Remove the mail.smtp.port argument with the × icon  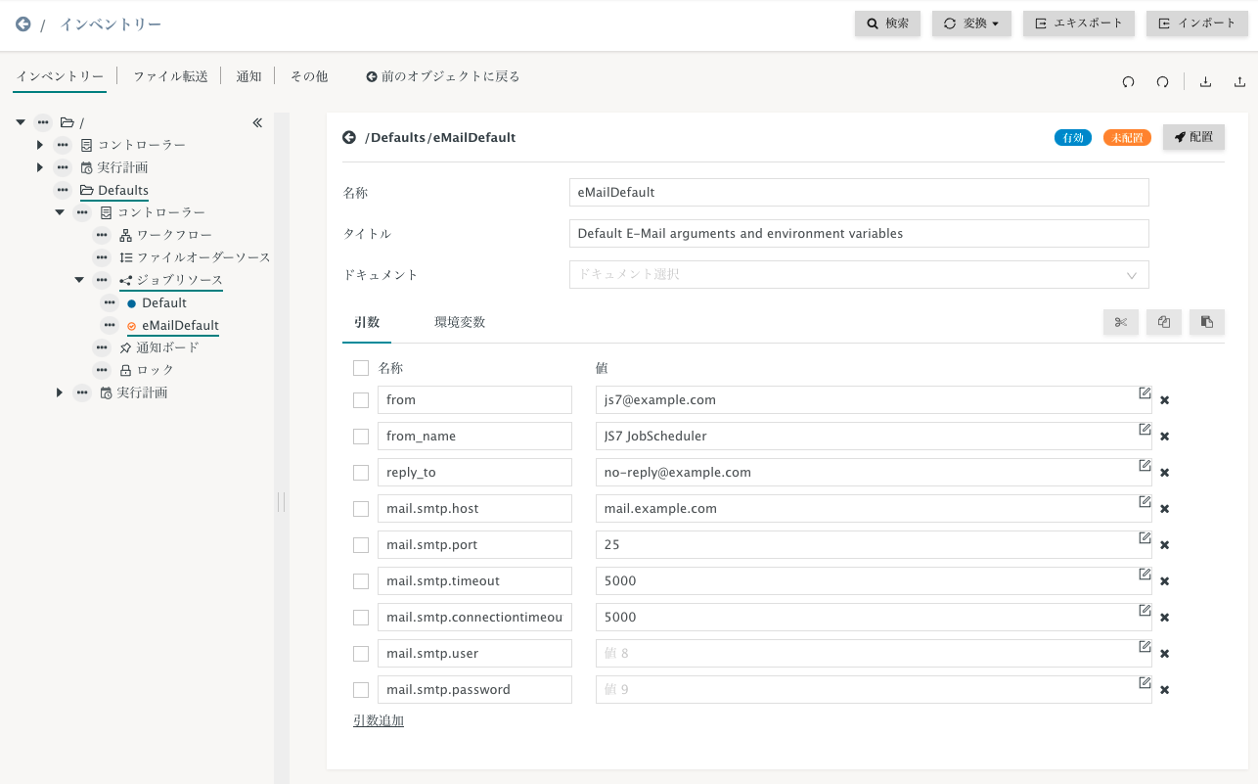click(1164, 544)
